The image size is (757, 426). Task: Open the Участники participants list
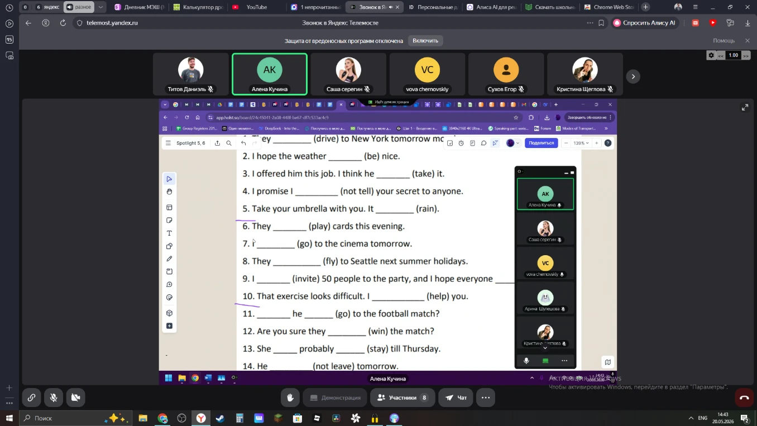pos(403,398)
